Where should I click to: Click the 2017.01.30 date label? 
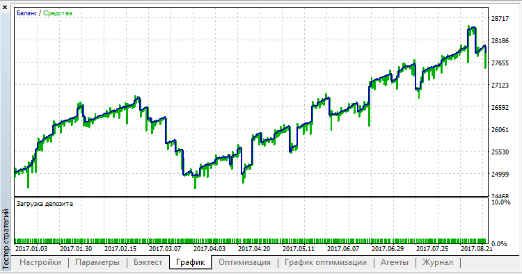pyautogui.click(x=76, y=248)
